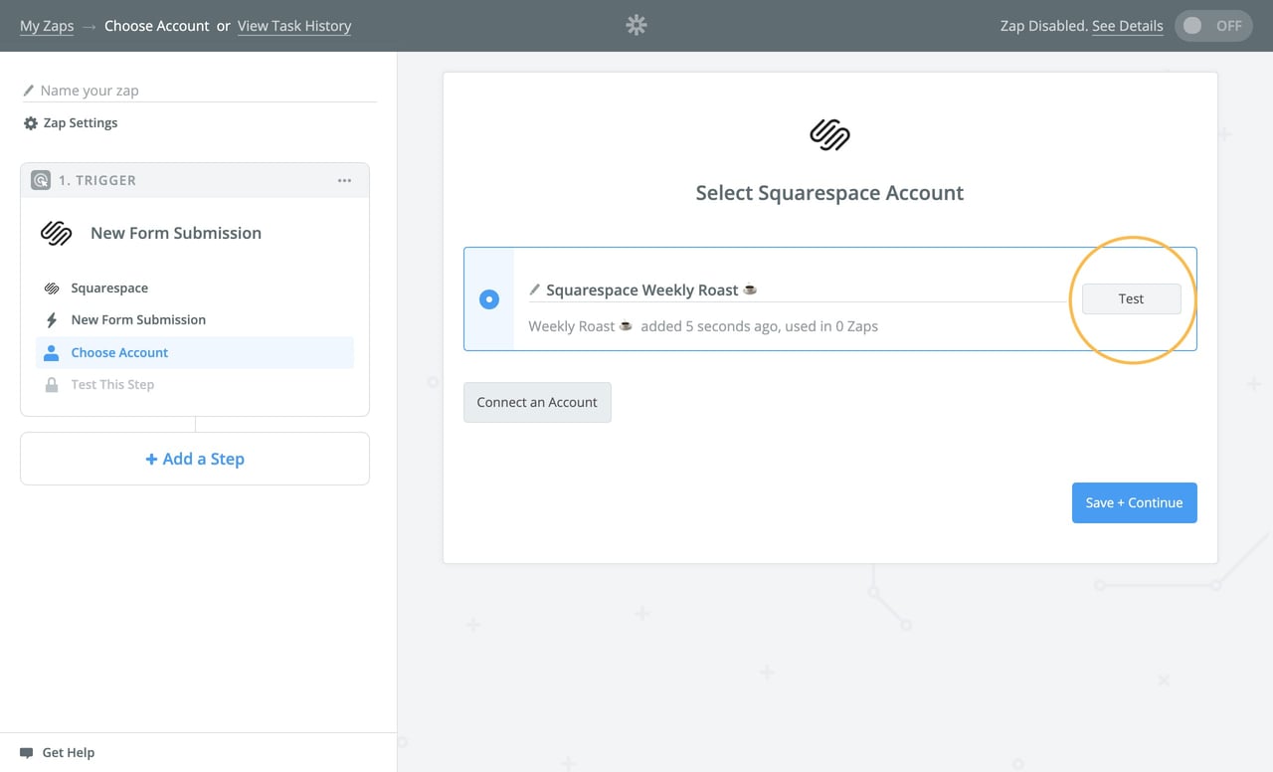Open the Get Help chat bubble icon
This screenshot has height=772, width=1273.
(x=29, y=752)
